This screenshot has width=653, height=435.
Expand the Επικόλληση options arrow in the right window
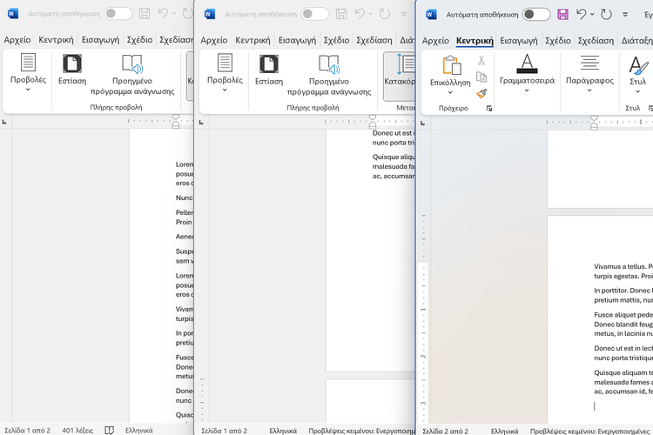click(450, 92)
